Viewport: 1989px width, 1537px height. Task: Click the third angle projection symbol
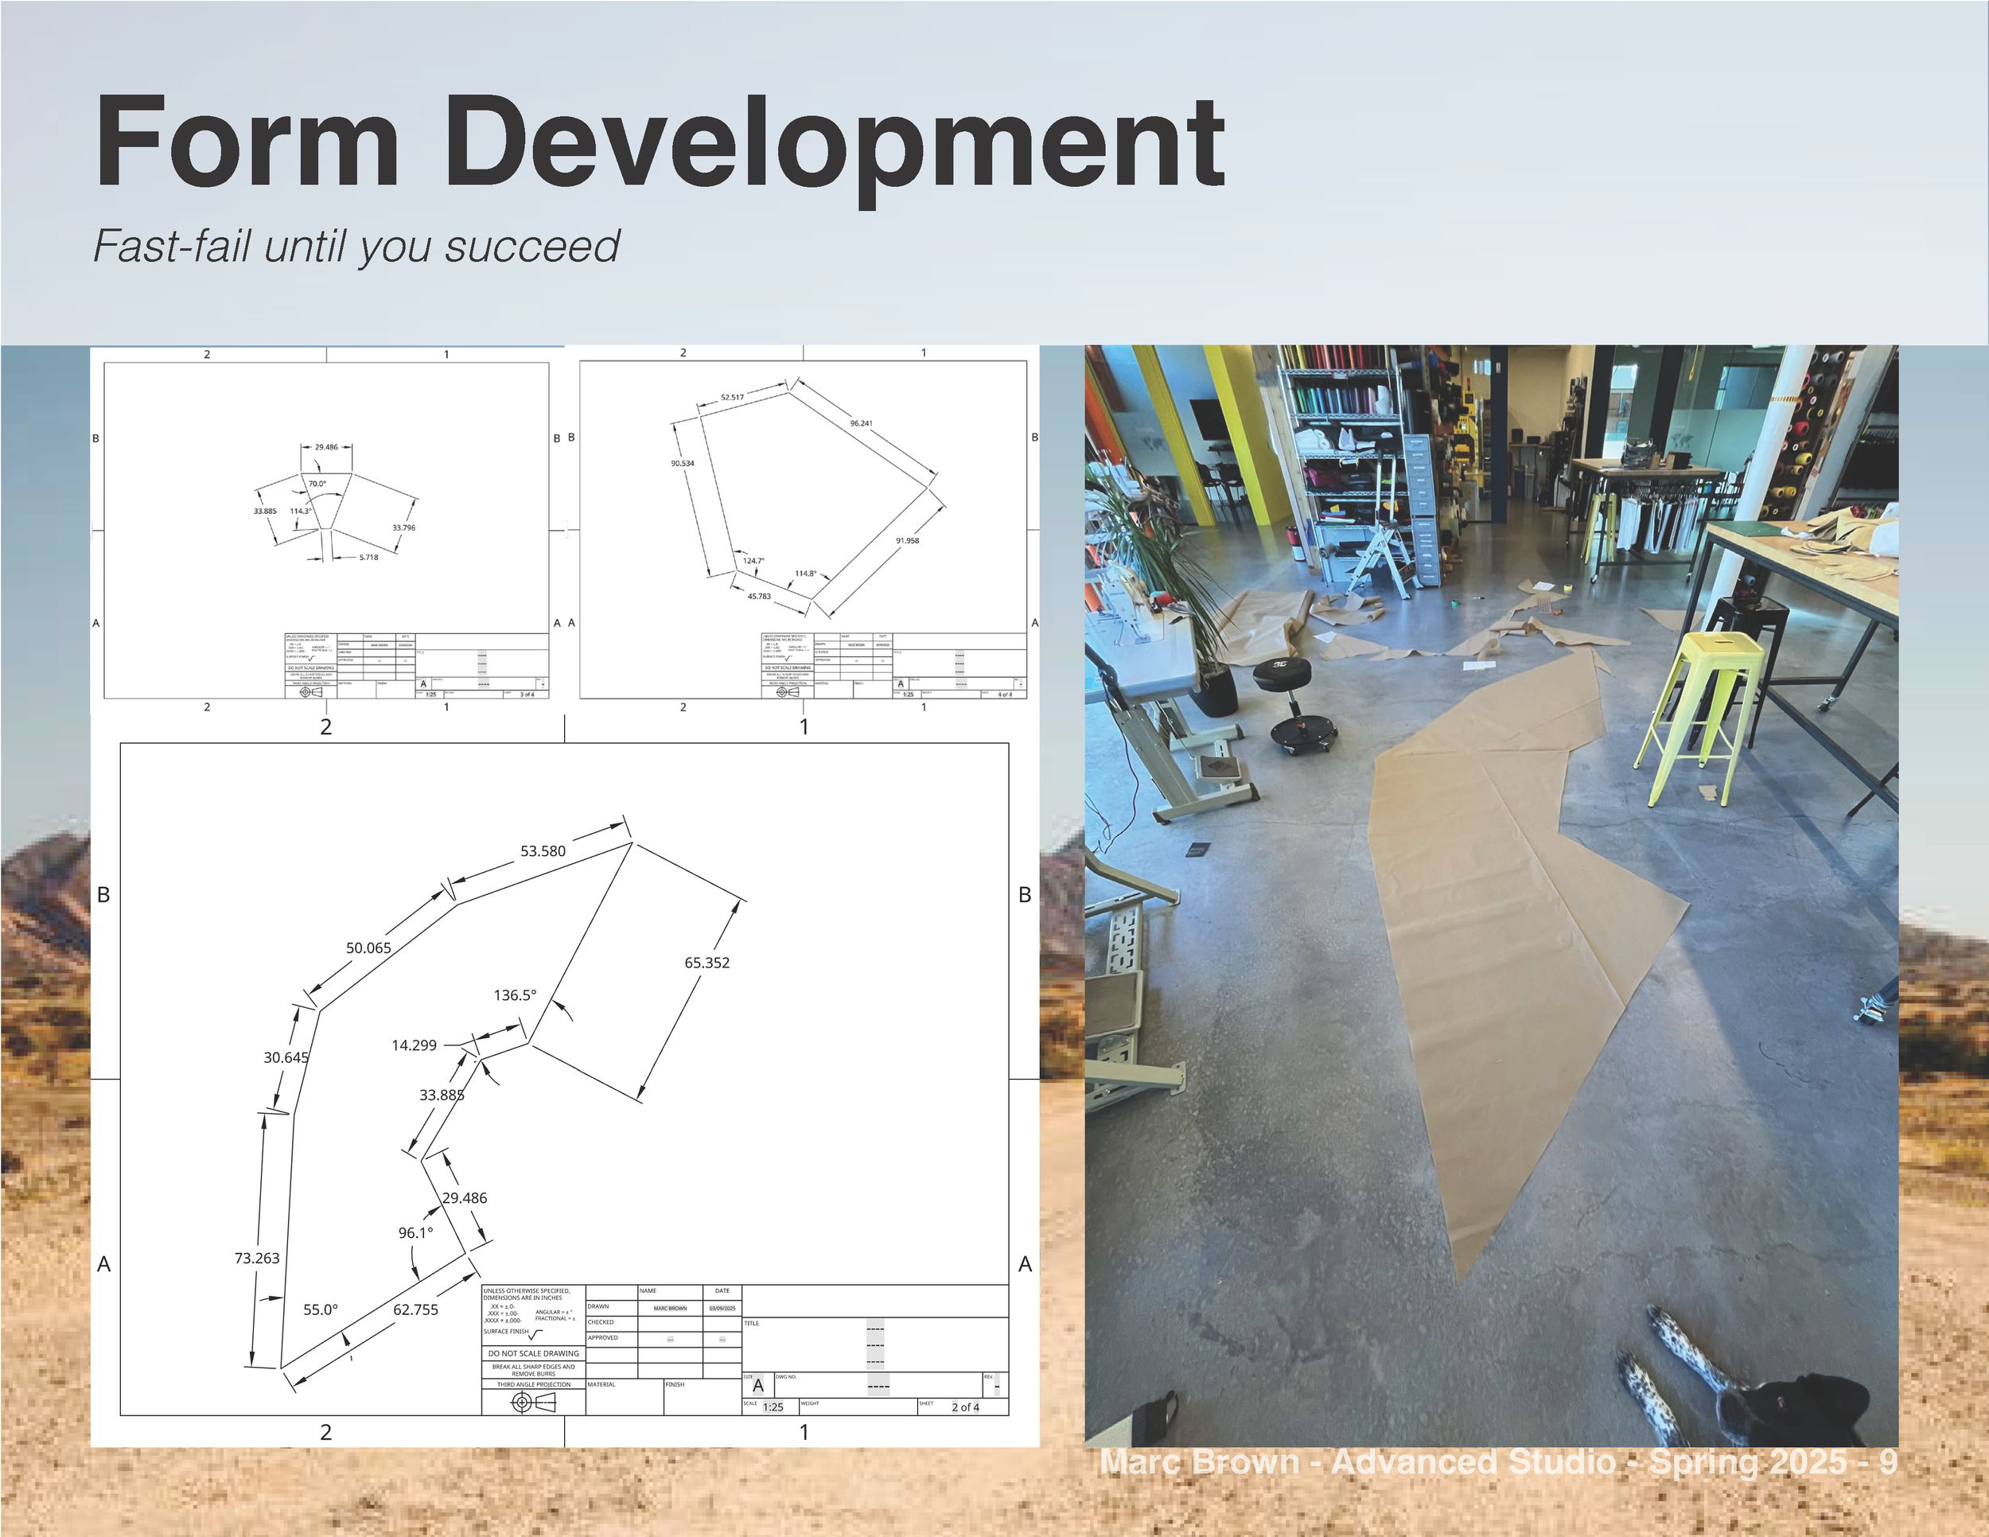coord(533,1403)
